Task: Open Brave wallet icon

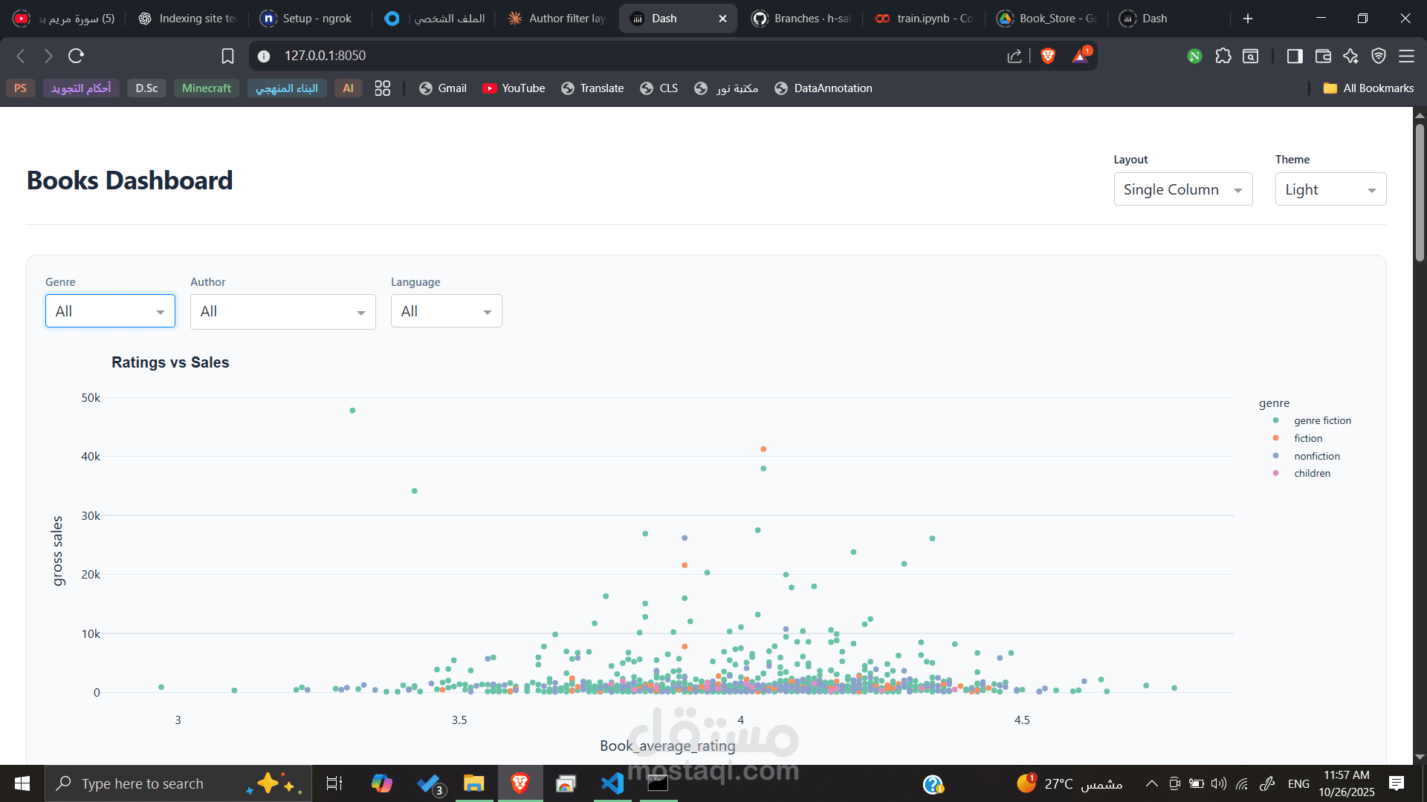Action: click(x=1323, y=56)
